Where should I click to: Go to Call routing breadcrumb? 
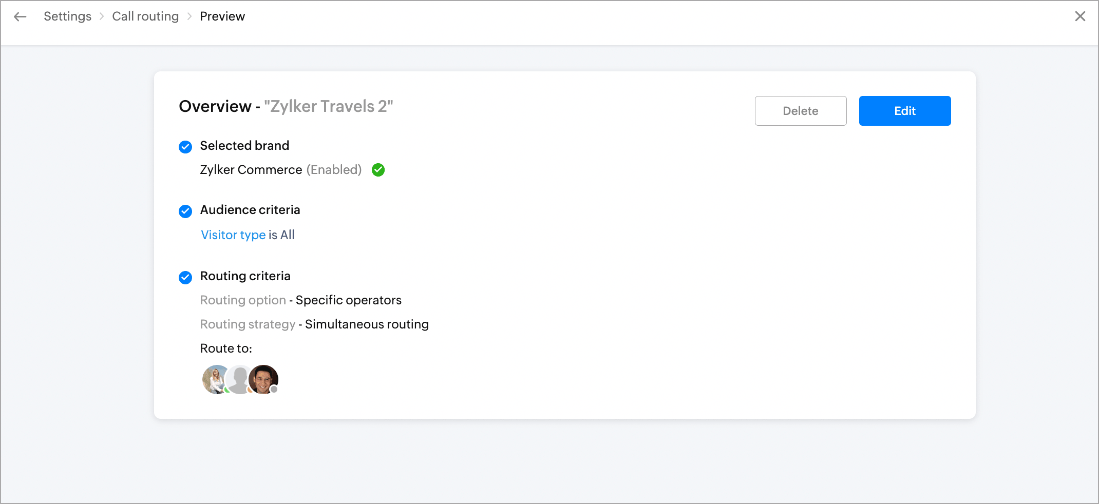145,16
